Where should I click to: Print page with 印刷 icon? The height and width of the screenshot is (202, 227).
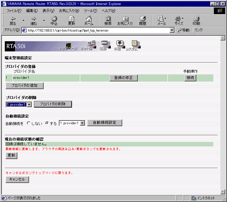coord(196,21)
